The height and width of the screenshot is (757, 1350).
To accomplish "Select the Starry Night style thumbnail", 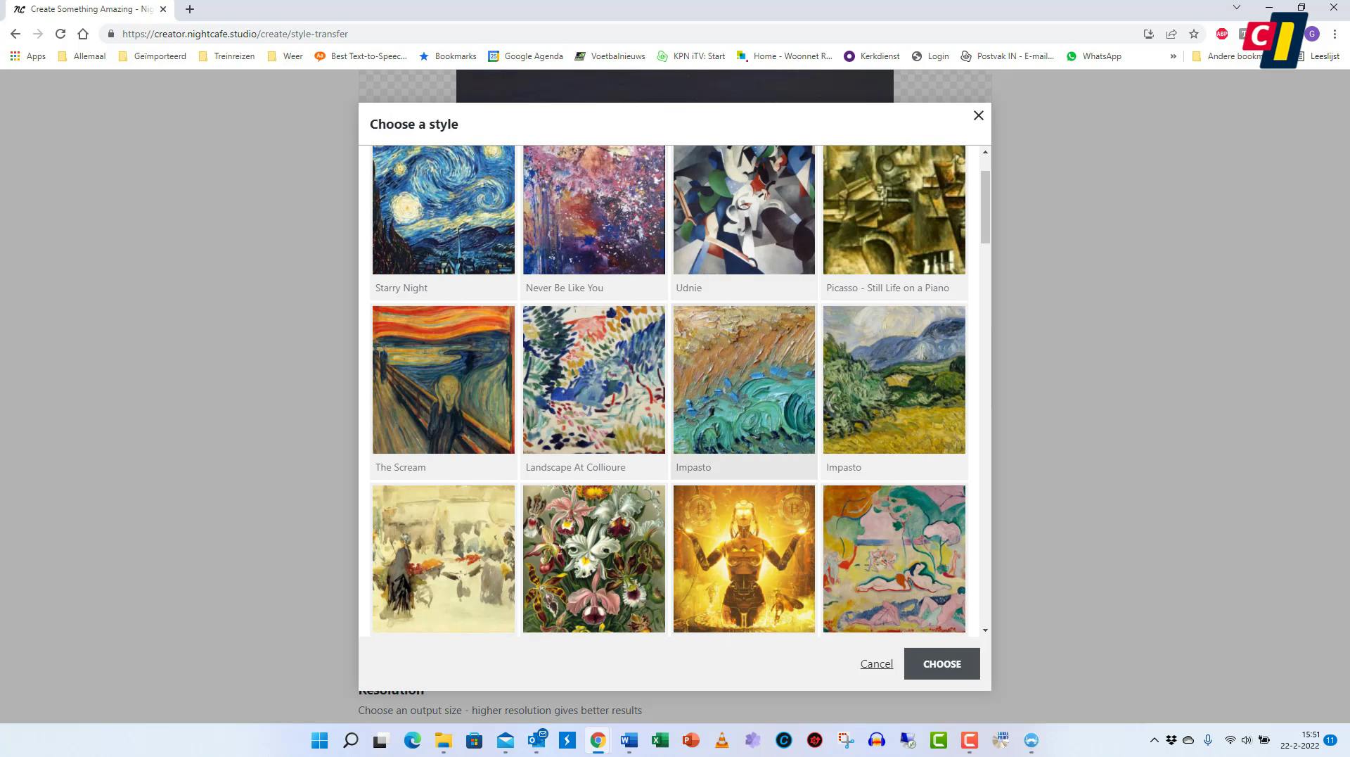I will coord(444,210).
